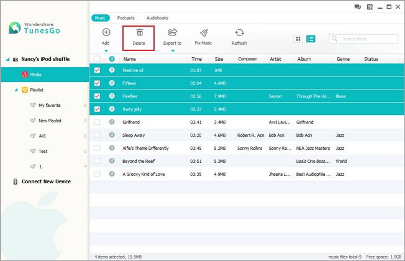Uncheck the Fireflies song checkbox
405x261 pixels.
tap(97, 96)
